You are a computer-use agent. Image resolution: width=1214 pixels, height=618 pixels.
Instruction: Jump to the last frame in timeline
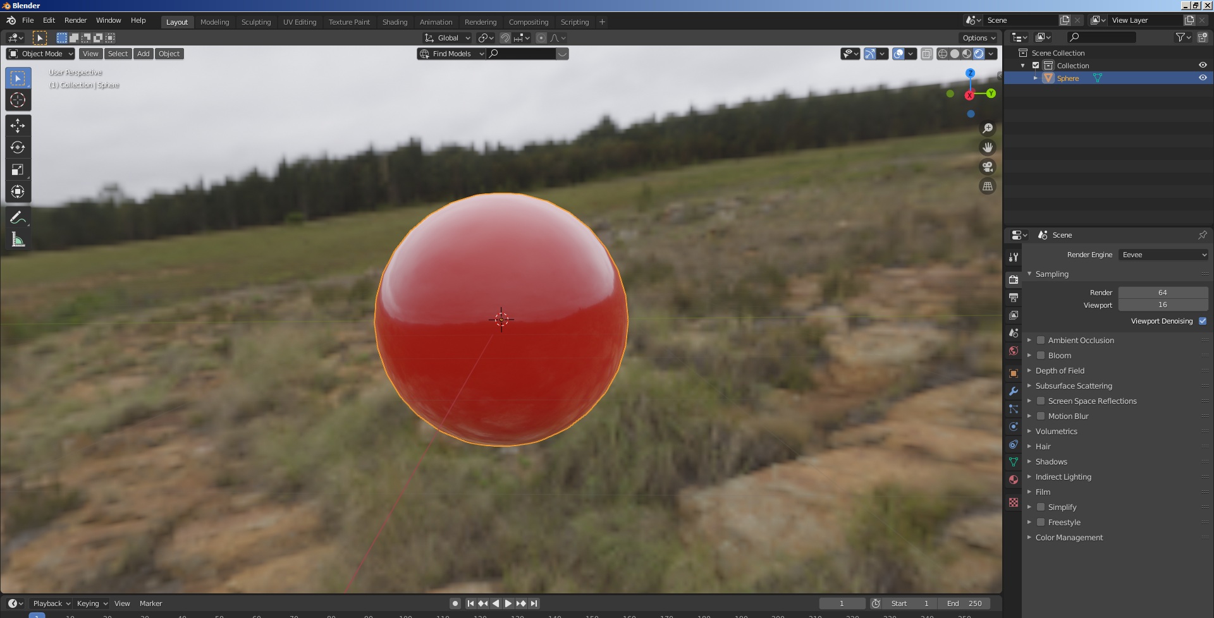[535, 603]
